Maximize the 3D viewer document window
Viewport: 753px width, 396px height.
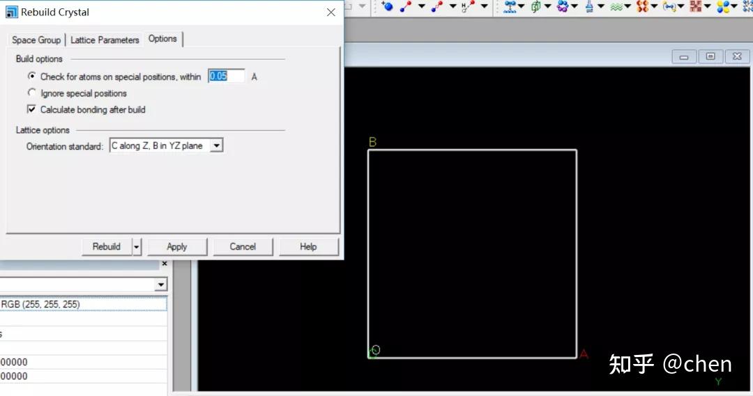tap(710, 56)
